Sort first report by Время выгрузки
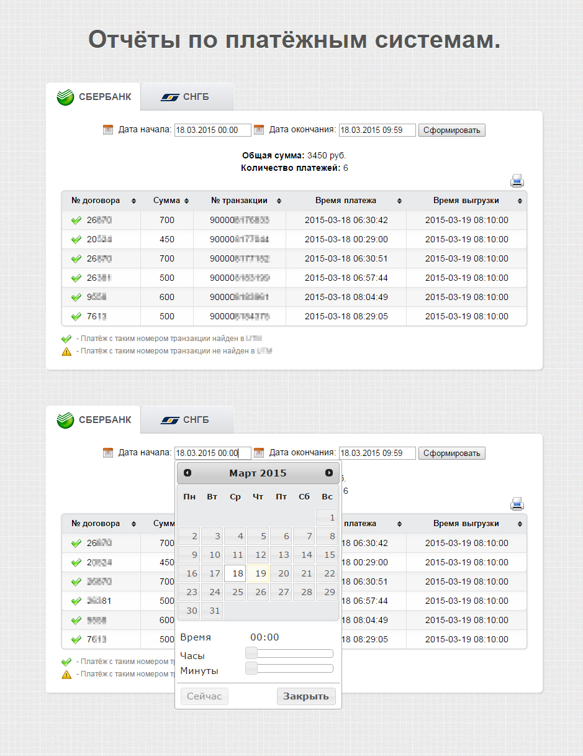 [466, 201]
